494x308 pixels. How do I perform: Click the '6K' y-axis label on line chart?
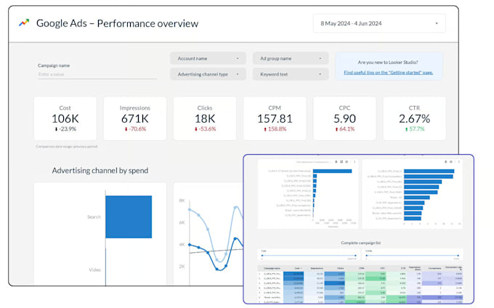[x=182, y=223]
